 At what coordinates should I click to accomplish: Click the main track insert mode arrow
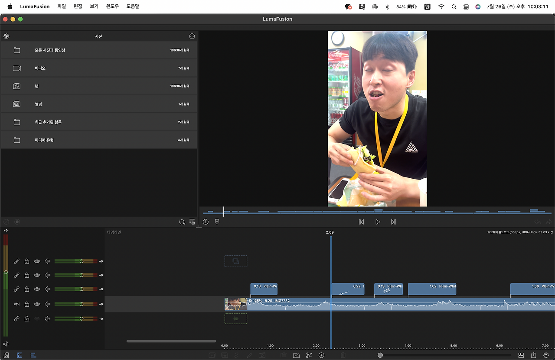[x=16, y=304]
